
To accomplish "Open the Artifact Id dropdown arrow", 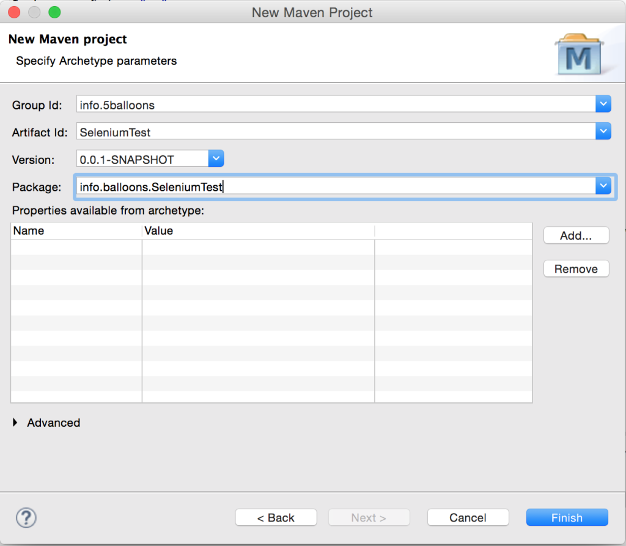I will point(603,131).
